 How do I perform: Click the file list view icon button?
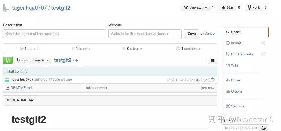coord(213,60)
